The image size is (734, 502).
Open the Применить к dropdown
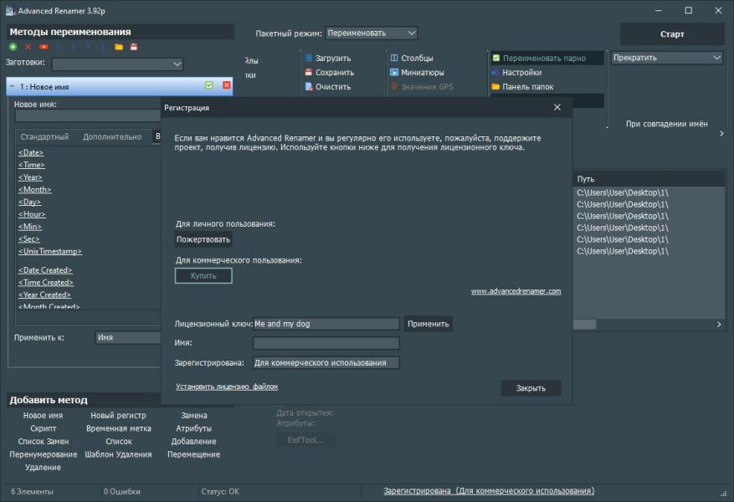pyautogui.click(x=128, y=337)
